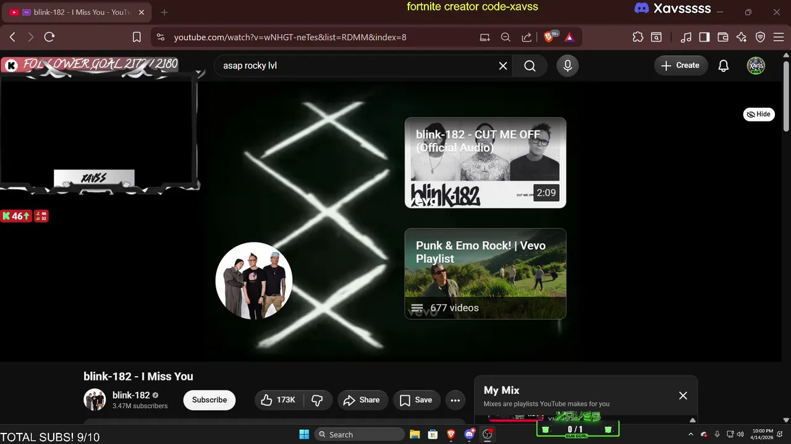Click the zoom out magnifier icon
The width and height of the screenshot is (791, 444).
(505, 37)
